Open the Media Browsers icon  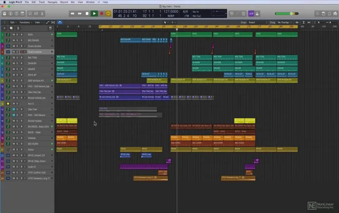[335, 14]
